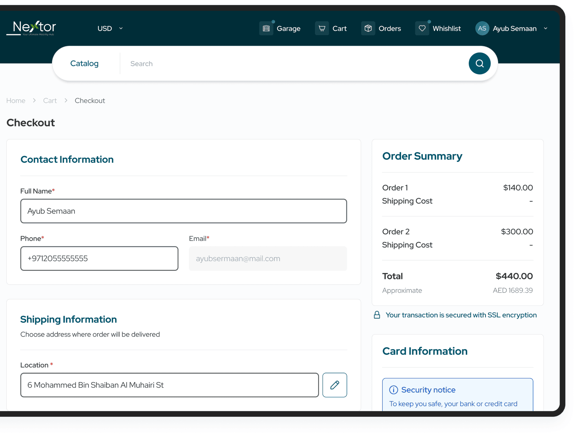Click the Total $440.00 value
Screen dimensions: 578x437
coord(514,276)
